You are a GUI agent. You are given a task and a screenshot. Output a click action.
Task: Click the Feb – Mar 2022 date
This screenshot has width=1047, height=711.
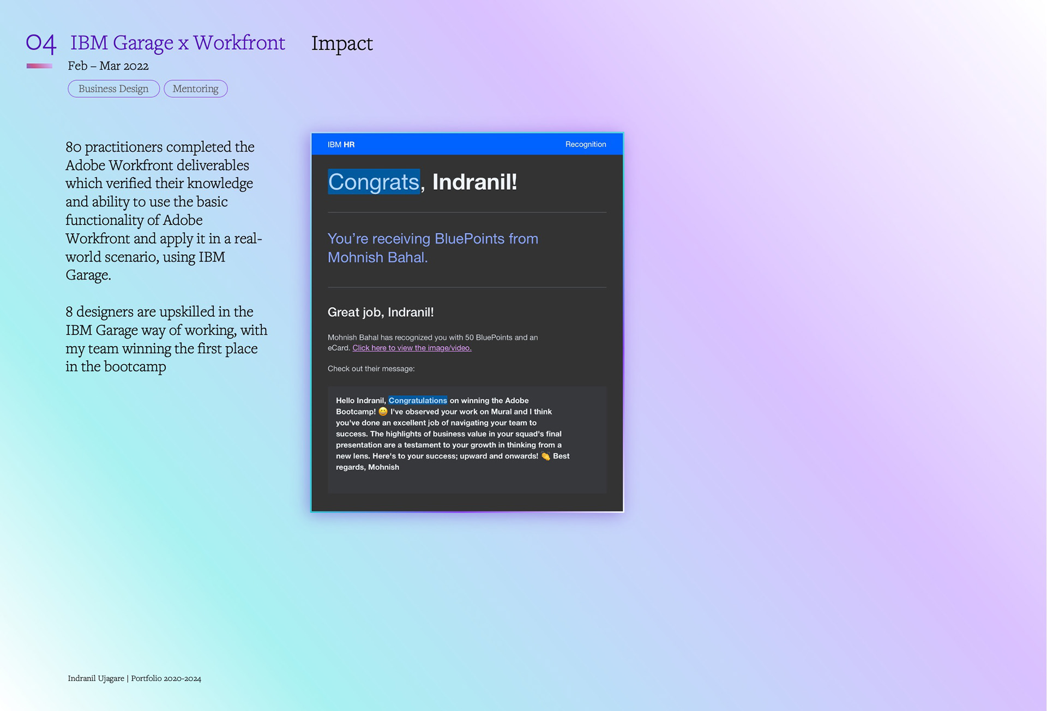pyautogui.click(x=108, y=66)
